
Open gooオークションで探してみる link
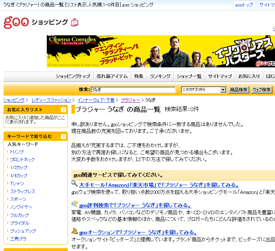click(138, 232)
